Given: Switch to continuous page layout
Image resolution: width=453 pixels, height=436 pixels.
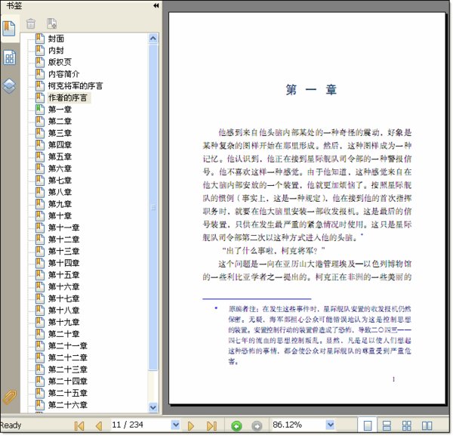Looking at the screenshot, I should click(x=387, y=425).
